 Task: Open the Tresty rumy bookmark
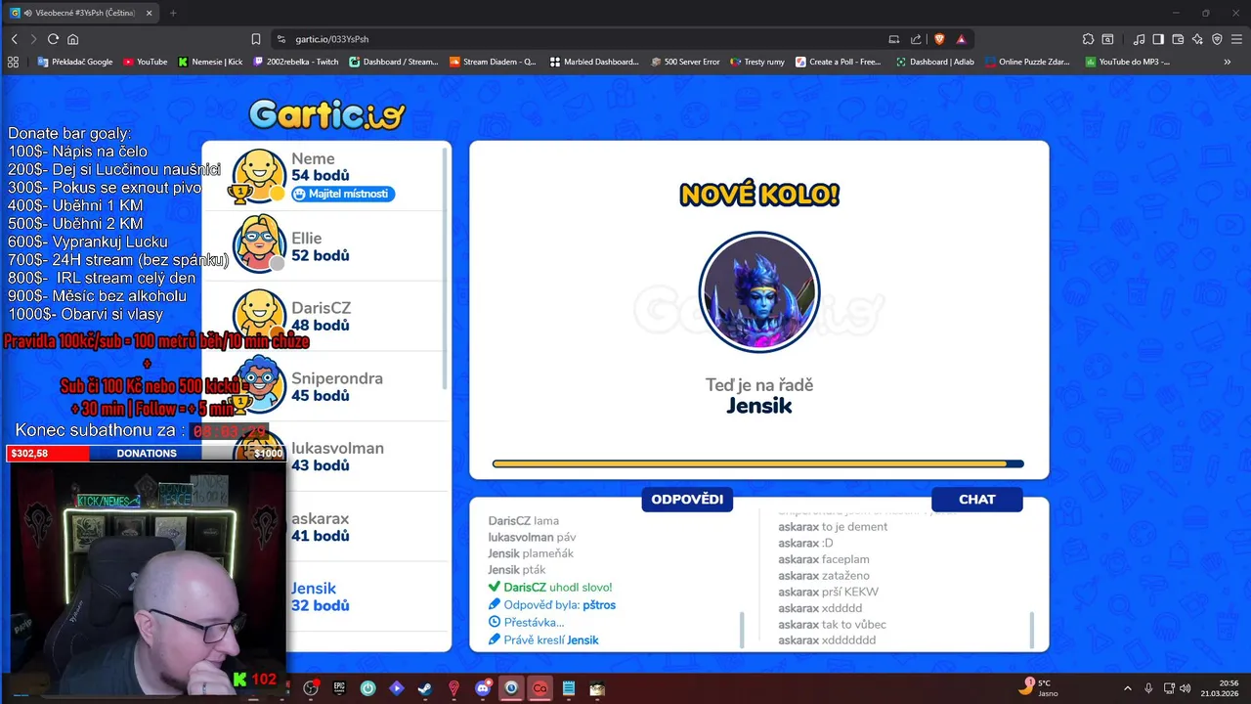click(x=757, y=62)
